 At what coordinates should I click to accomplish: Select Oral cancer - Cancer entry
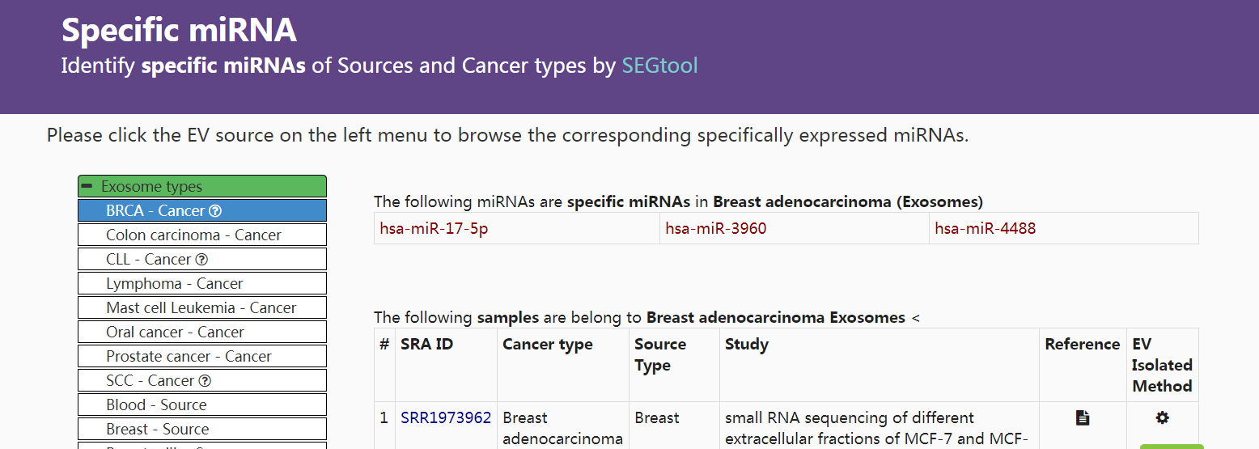(x=202, y=333)
